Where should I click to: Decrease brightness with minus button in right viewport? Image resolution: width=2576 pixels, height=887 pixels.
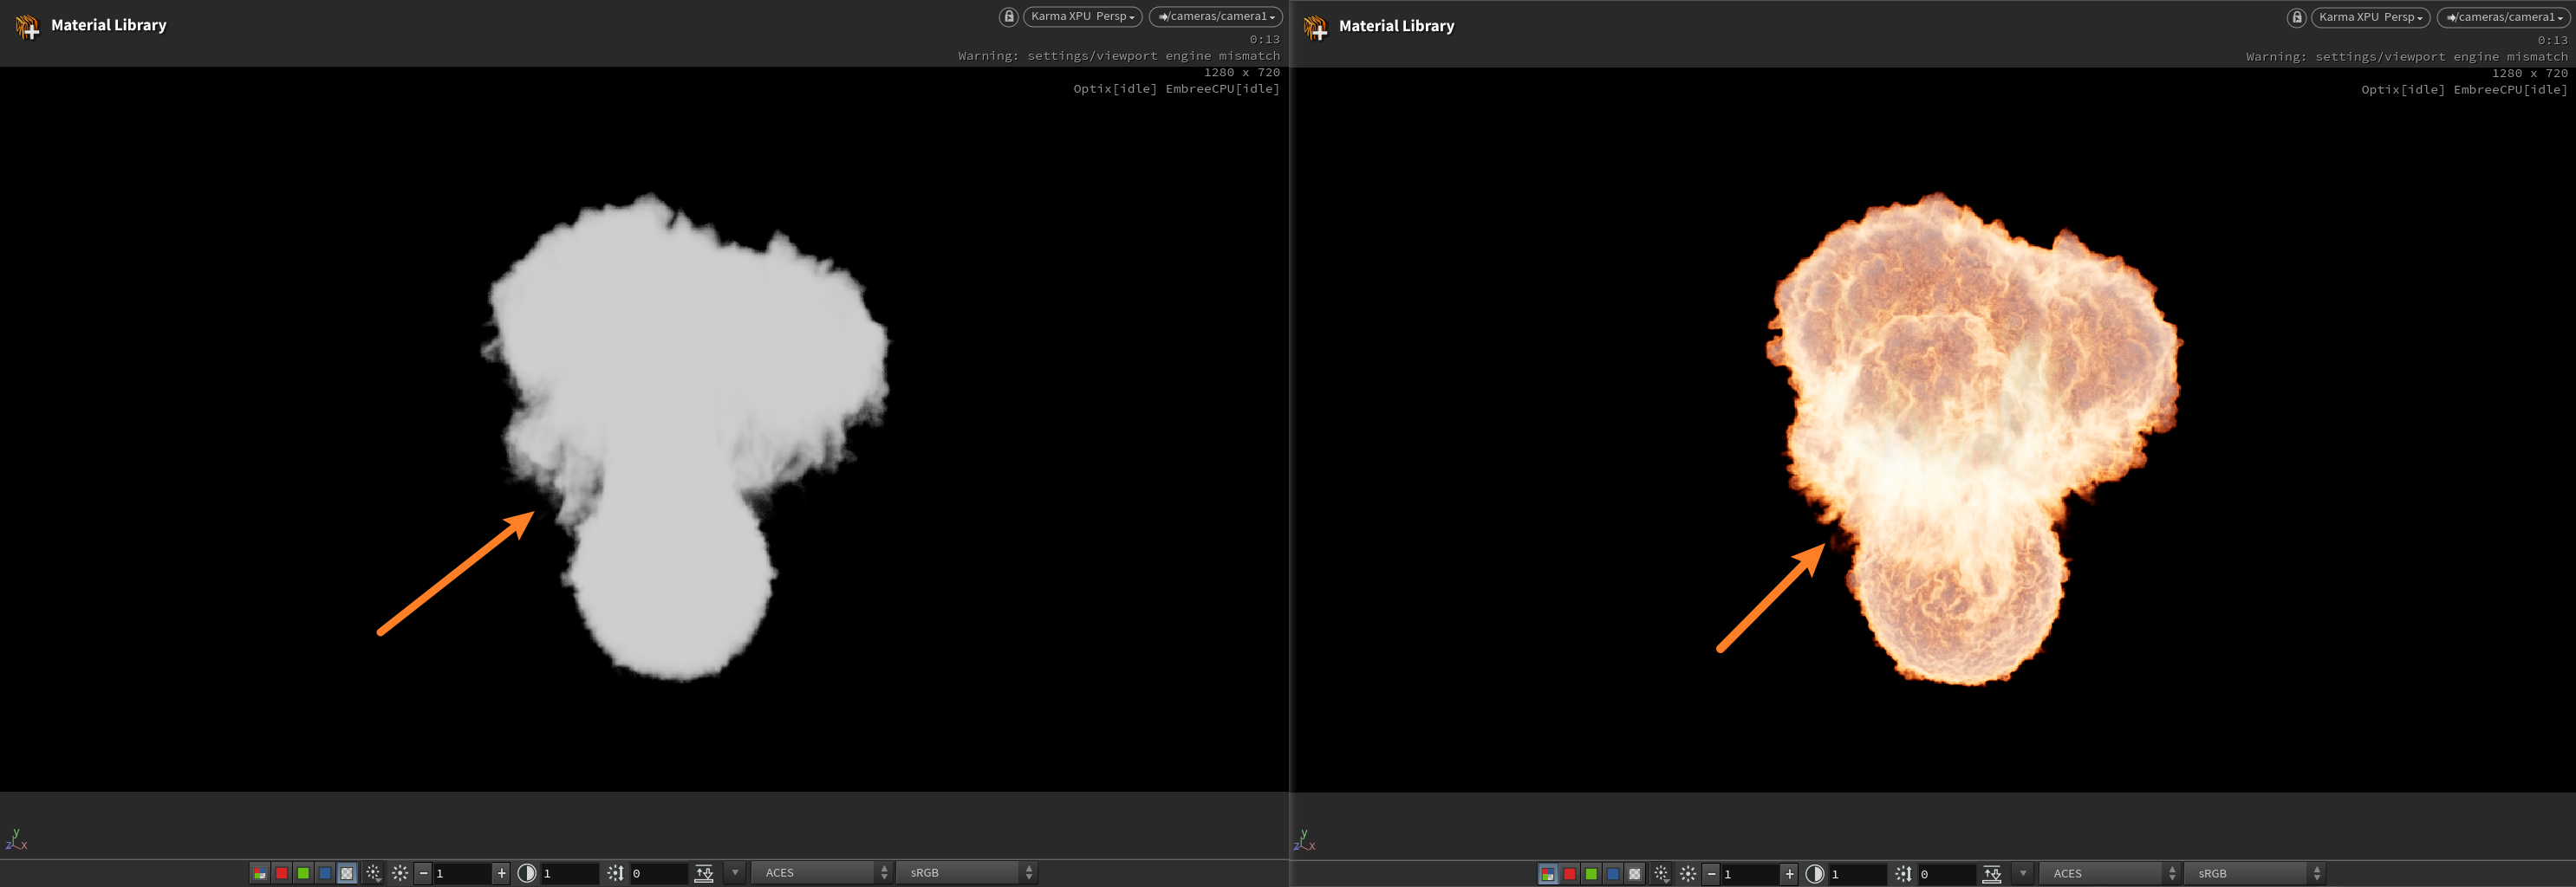point(1711,874)
